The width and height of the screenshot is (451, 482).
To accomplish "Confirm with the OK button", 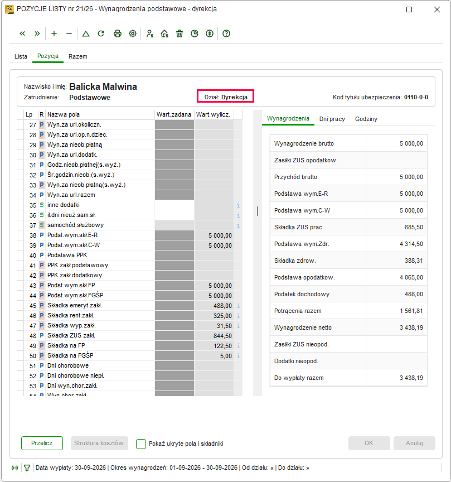I will (x=369, y=444).
